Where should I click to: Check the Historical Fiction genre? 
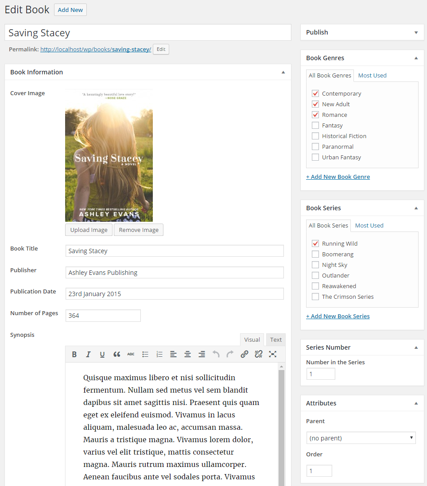tap(315, 136)
